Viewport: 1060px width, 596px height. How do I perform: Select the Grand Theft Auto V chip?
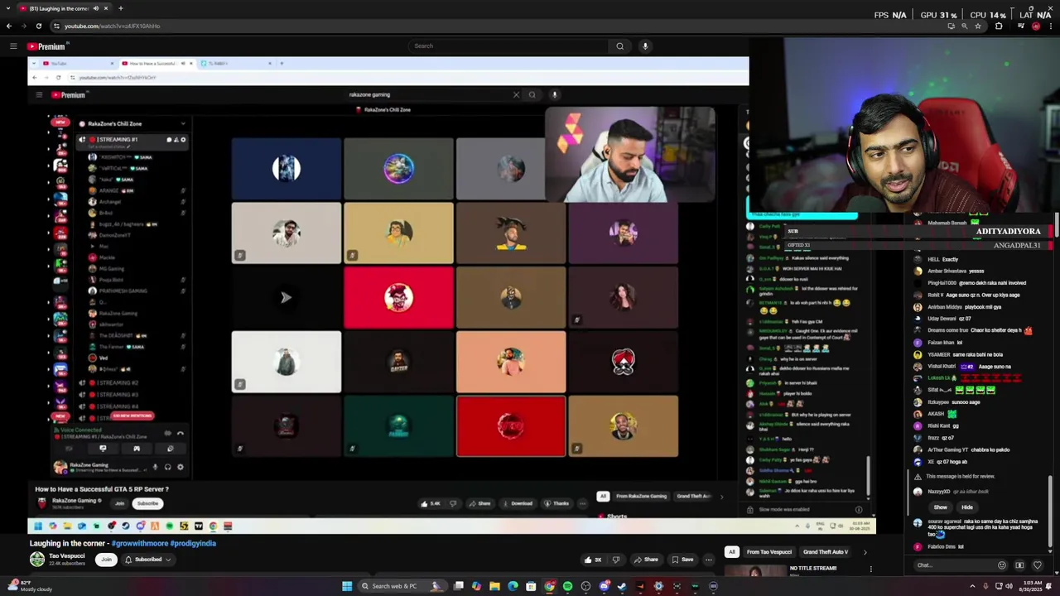click(x=826, y=552)
